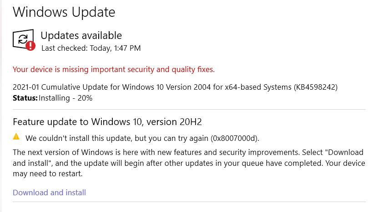The width and height of the screenshot is (383, 212).
Task: Click the circular refresh arrows in update icon
Action: pos(23,39)
